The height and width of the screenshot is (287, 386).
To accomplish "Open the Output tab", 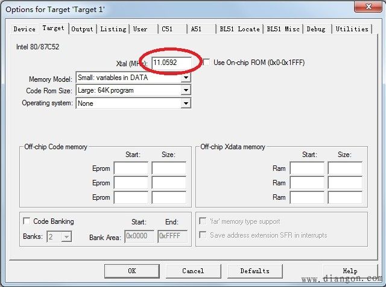I will 82,29.
